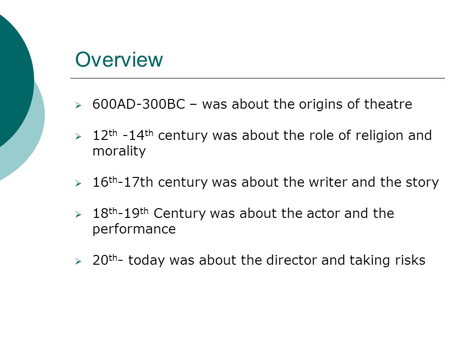
Task: Click the word 'morality' in second bullet
Action: pos(119,151)
